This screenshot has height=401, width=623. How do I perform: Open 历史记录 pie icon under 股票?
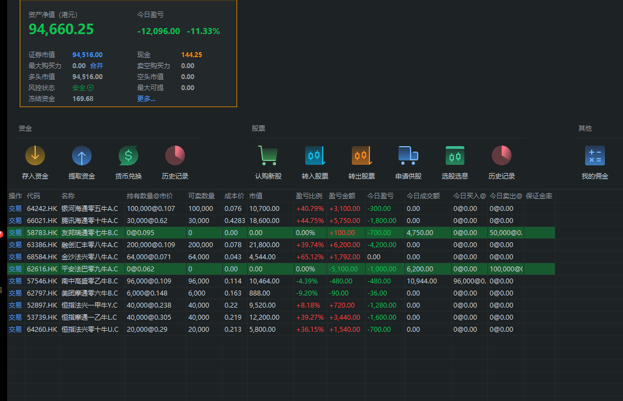(x=502, y=155)
